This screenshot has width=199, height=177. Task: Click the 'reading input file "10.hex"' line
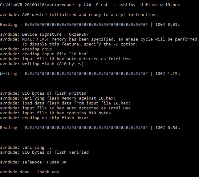[44, 54]
